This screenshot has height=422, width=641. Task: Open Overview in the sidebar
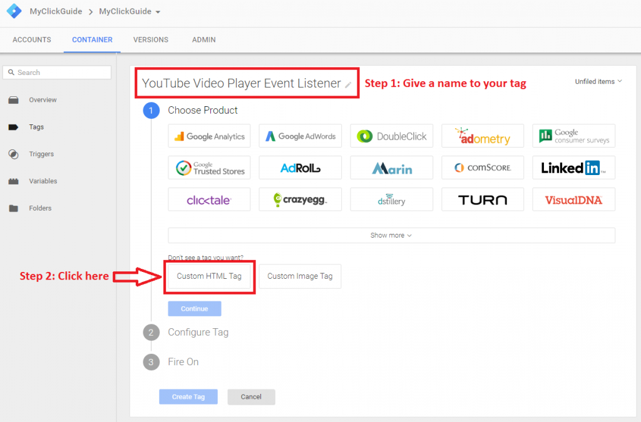coord(43,100)
